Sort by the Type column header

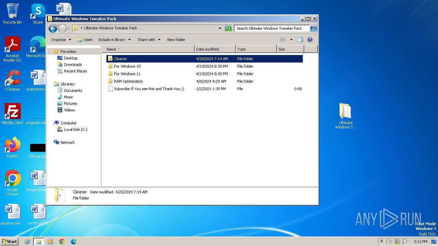(x=256, y=49)
